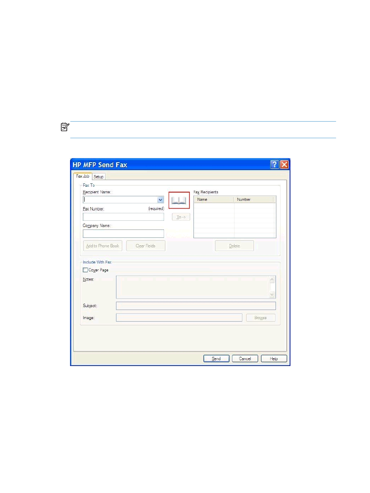Click the note icon above the dialog
Screen dimensions: 370x493
pyautogui.click(x=65, y=127)
